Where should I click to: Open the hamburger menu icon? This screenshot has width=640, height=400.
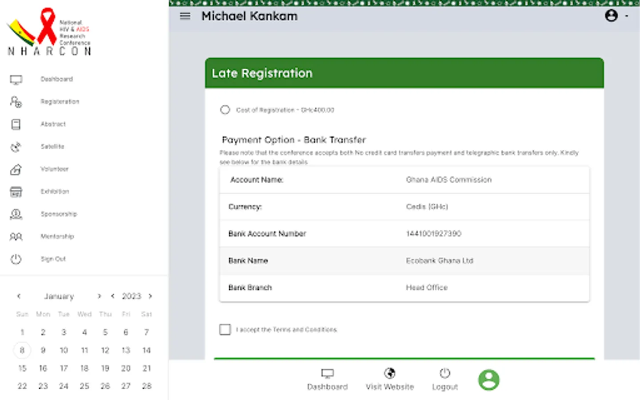click(x=185, y=16)
